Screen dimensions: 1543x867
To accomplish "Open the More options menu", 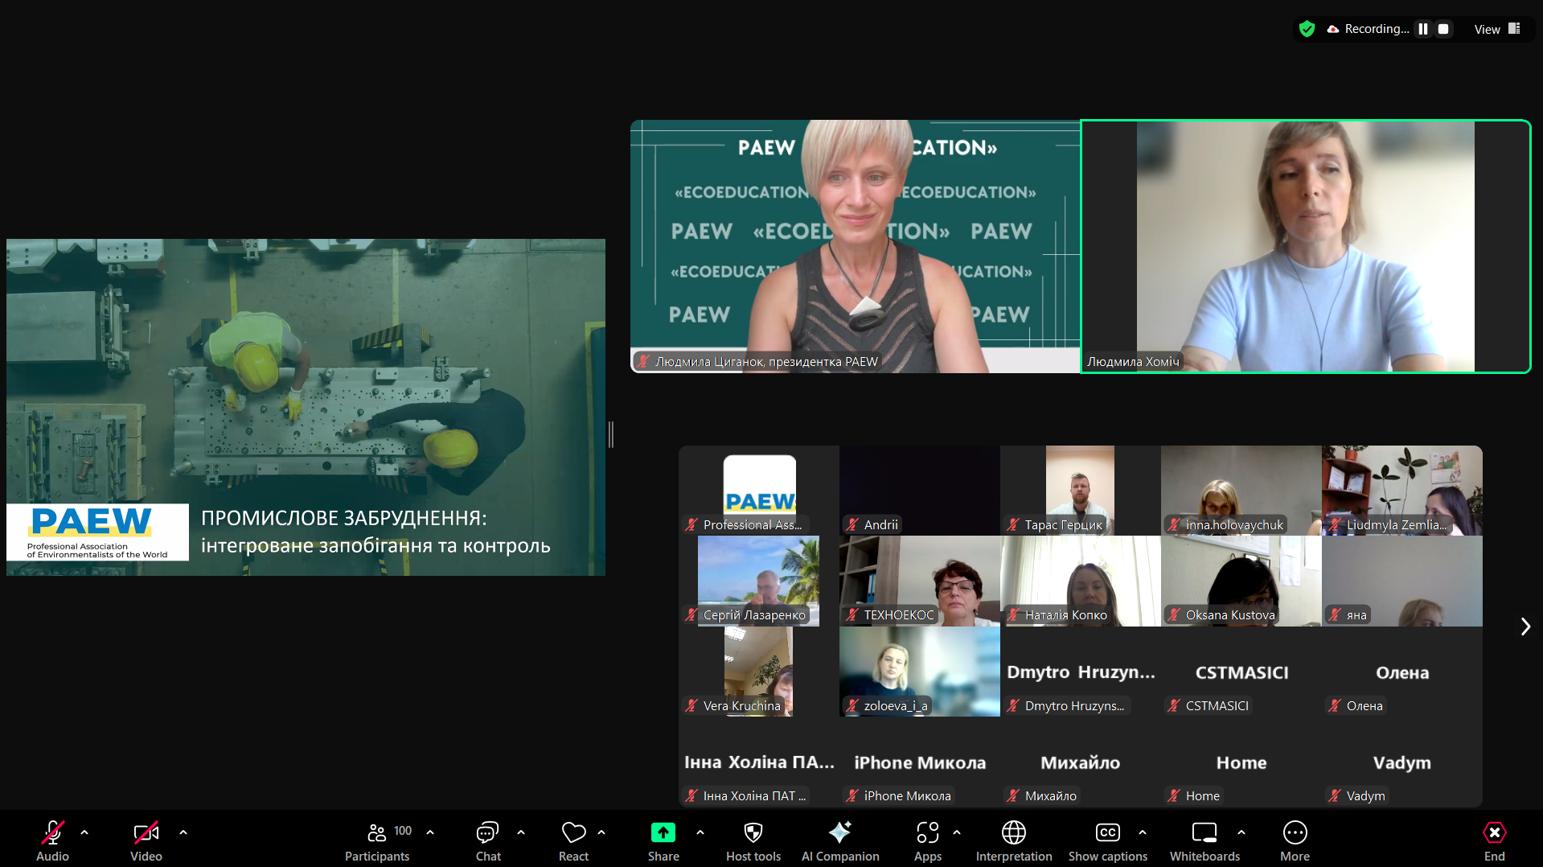I will click(x=1295, y=840).
